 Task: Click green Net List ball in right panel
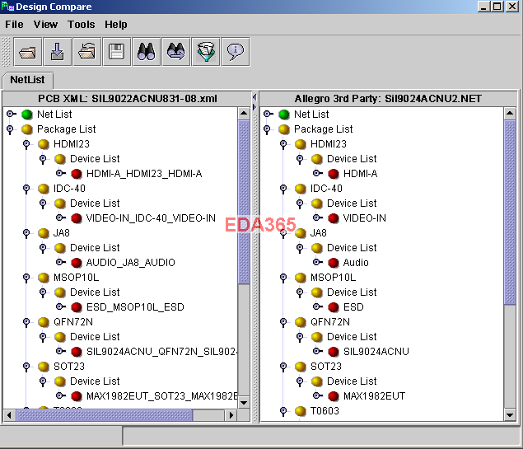284,115
